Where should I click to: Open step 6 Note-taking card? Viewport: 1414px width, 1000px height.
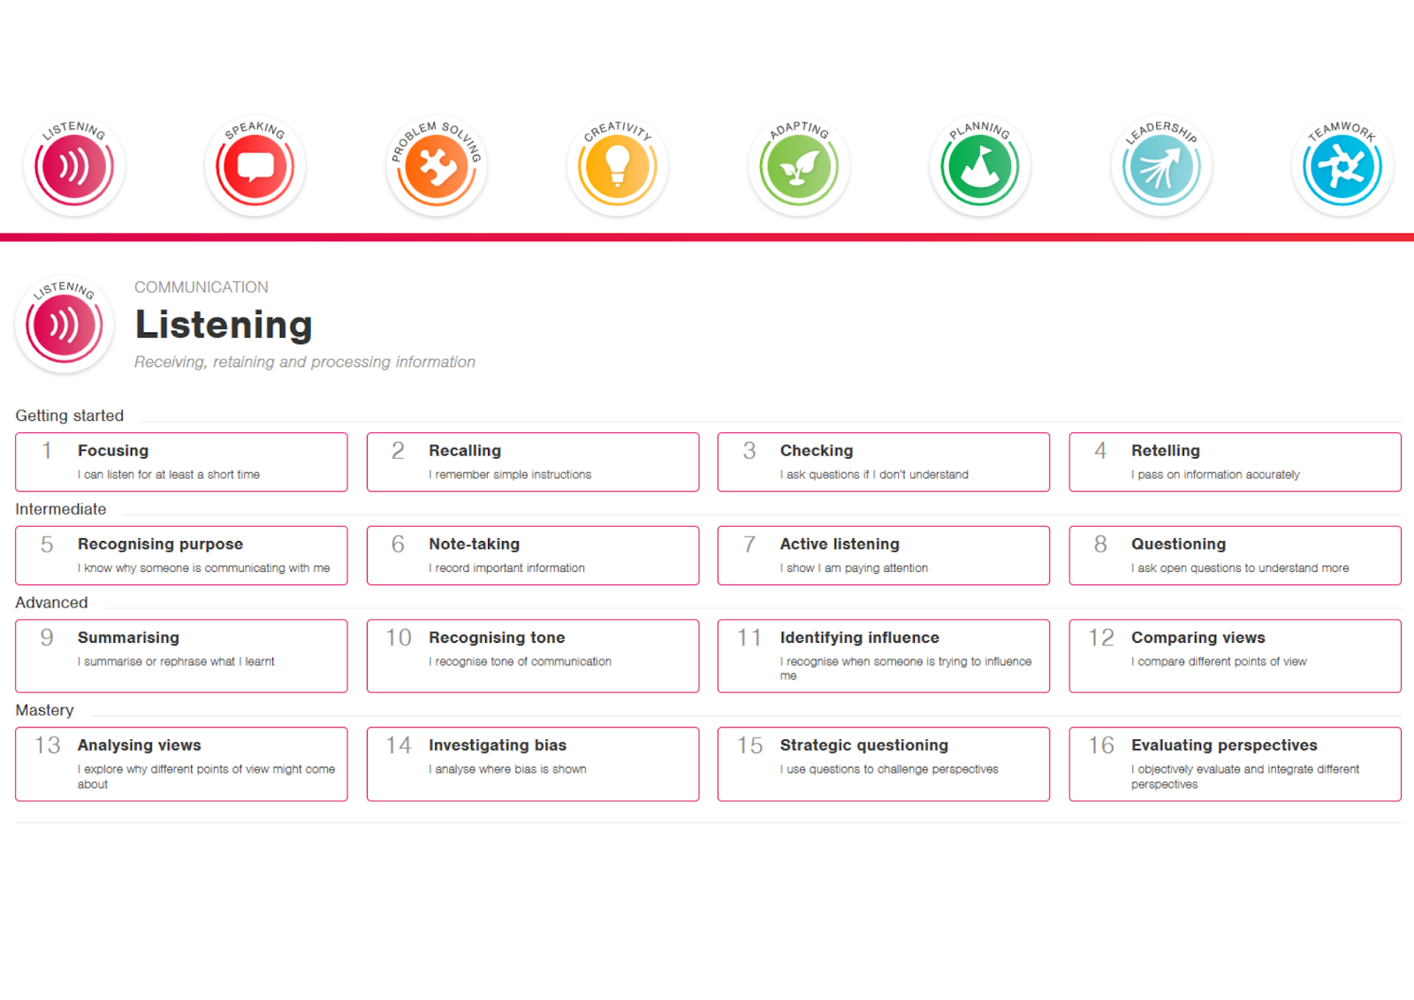coord(533,555)
